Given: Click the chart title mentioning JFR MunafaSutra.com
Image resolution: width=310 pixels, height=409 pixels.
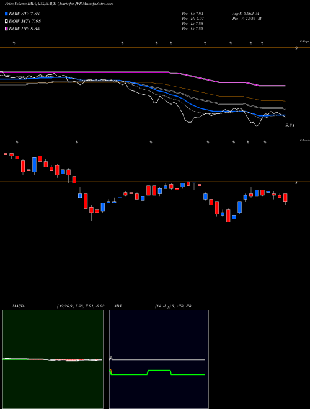Looking at the screenshot, I should (x=60, y=4).
